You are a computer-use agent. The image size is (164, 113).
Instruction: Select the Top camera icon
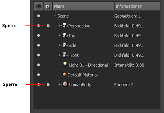(65, 35)
